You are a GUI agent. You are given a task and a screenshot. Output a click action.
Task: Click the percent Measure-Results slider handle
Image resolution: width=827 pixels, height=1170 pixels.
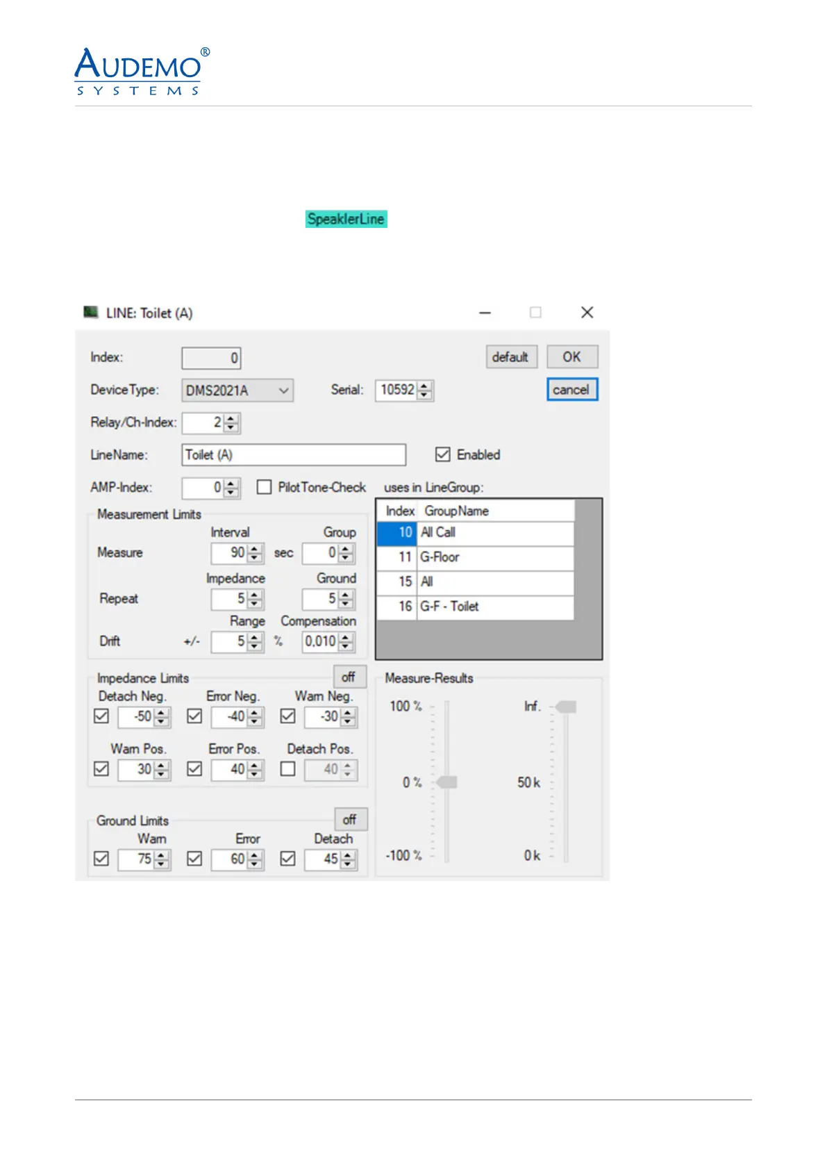point(446,782)
